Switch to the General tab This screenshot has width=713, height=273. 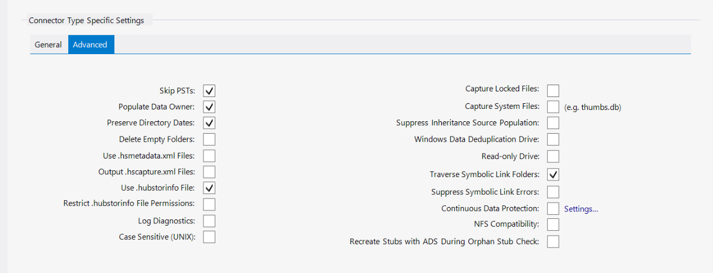pyautogui.click(x=48, y=45)
